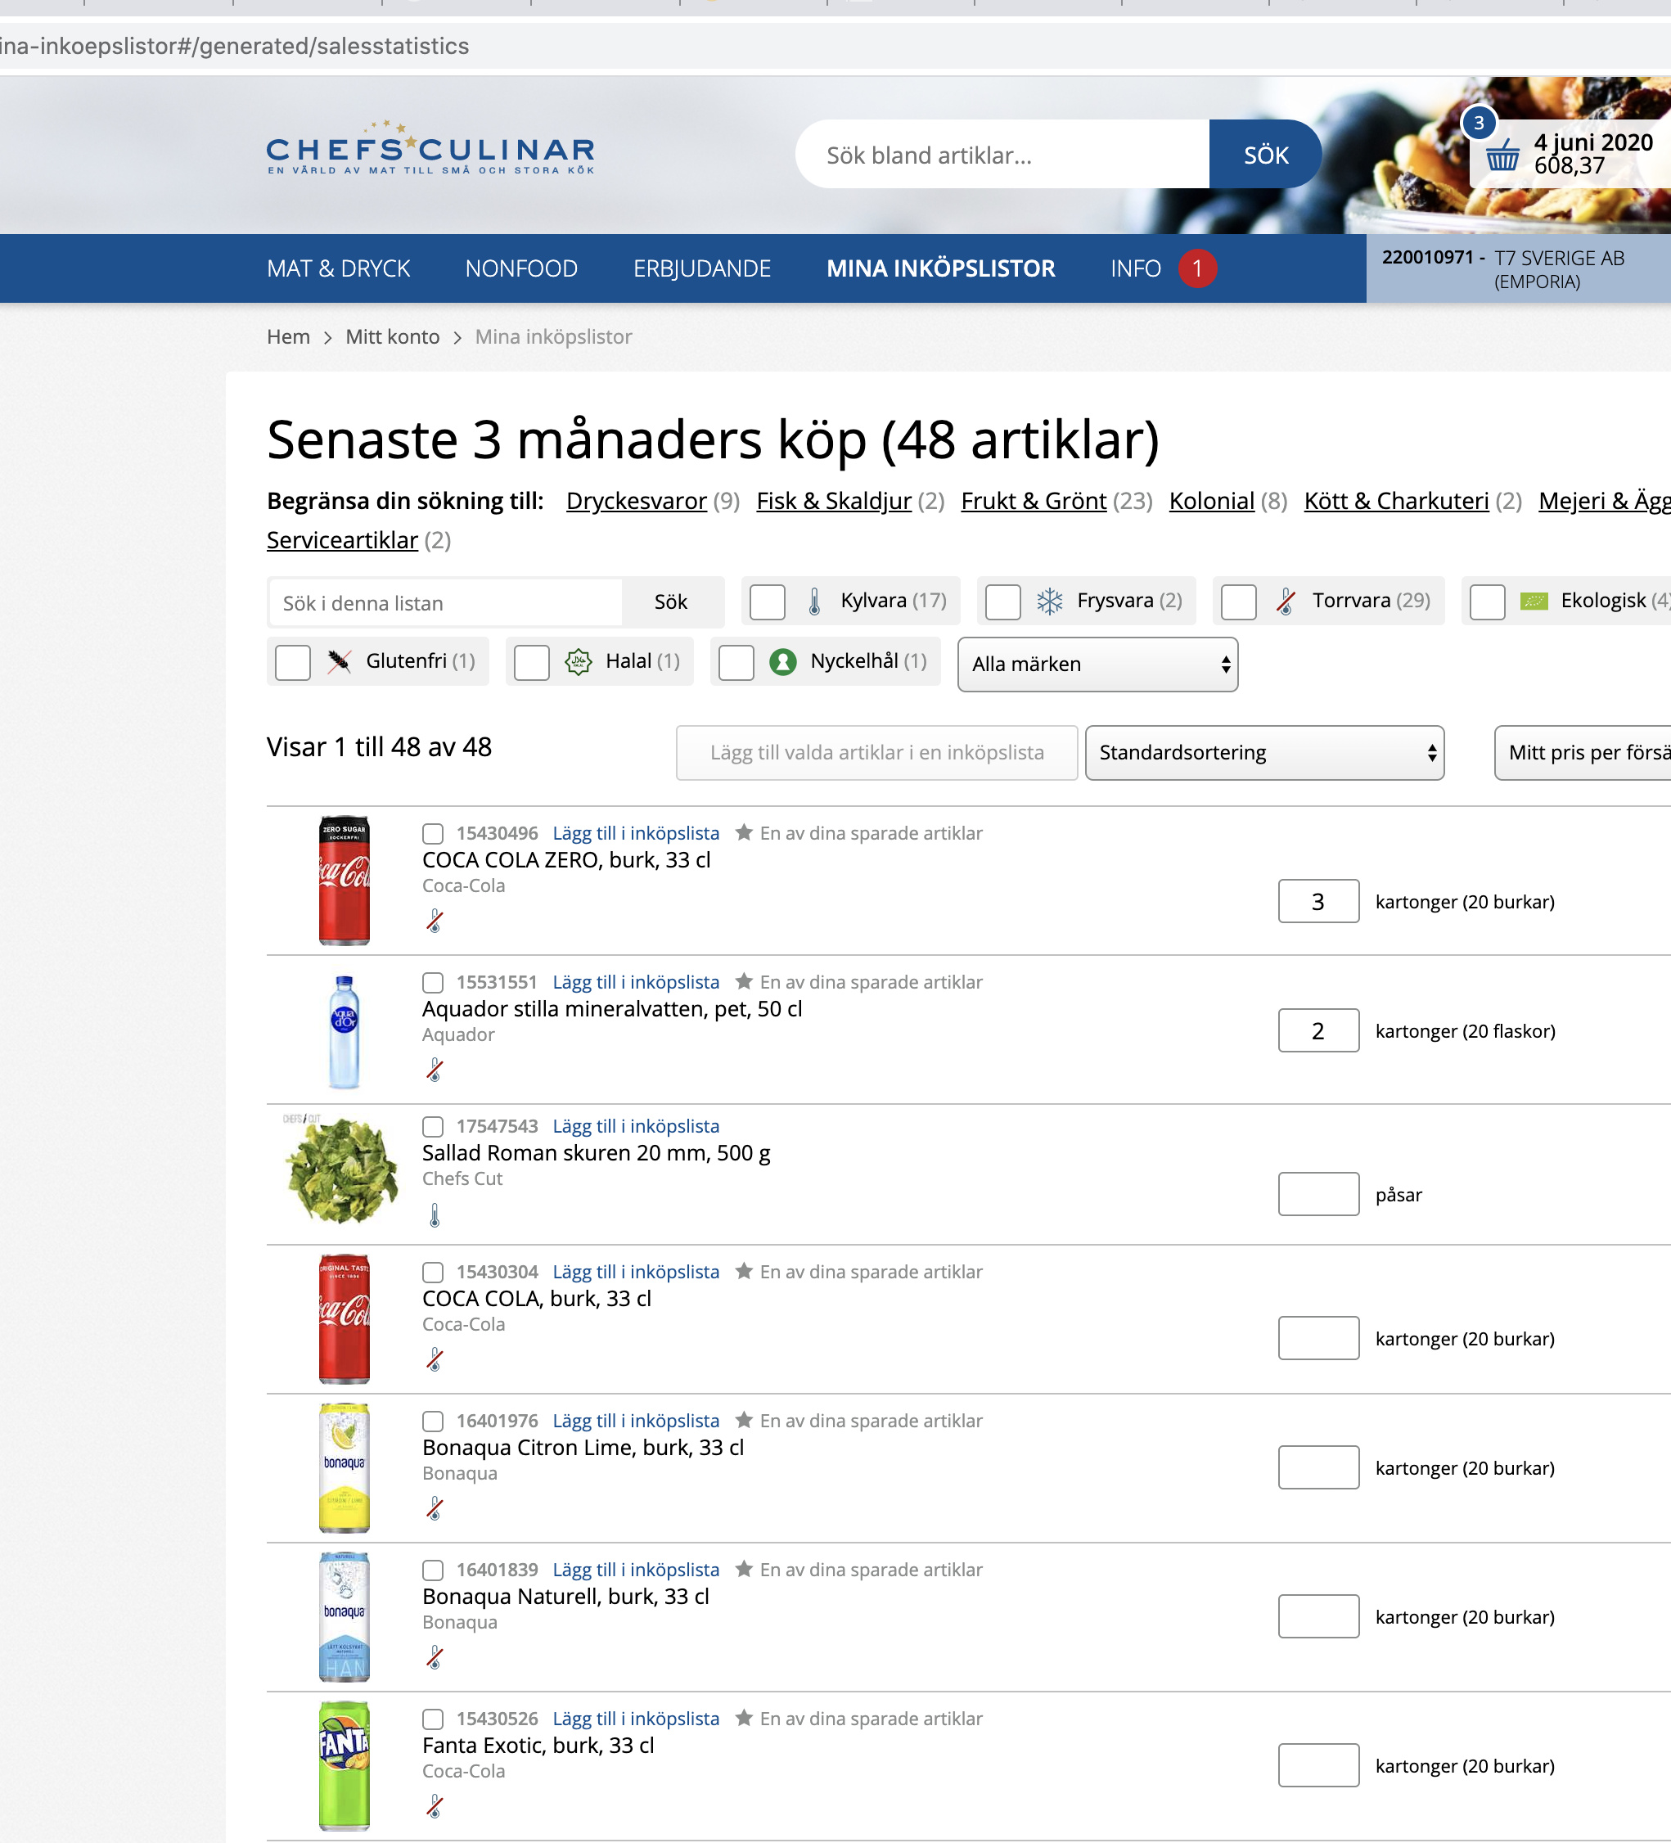Open the Bonaqua Citron Lime can image
This screenshot has width=1671, height=1843.
344,1468
